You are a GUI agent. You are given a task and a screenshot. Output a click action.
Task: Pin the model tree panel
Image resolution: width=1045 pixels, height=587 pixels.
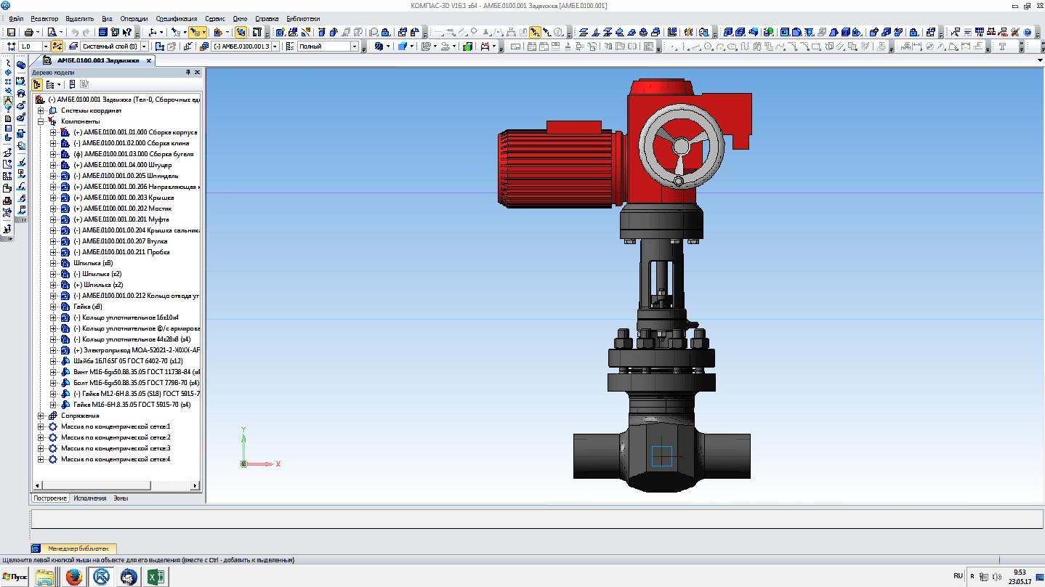[187, 73]
